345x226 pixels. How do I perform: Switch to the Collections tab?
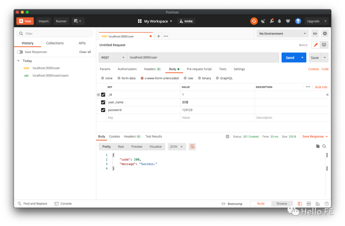55,43
